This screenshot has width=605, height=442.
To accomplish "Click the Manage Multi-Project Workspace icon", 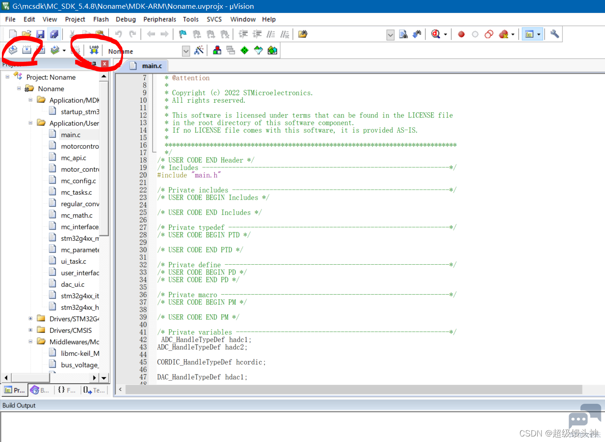I will coord(231,50).
